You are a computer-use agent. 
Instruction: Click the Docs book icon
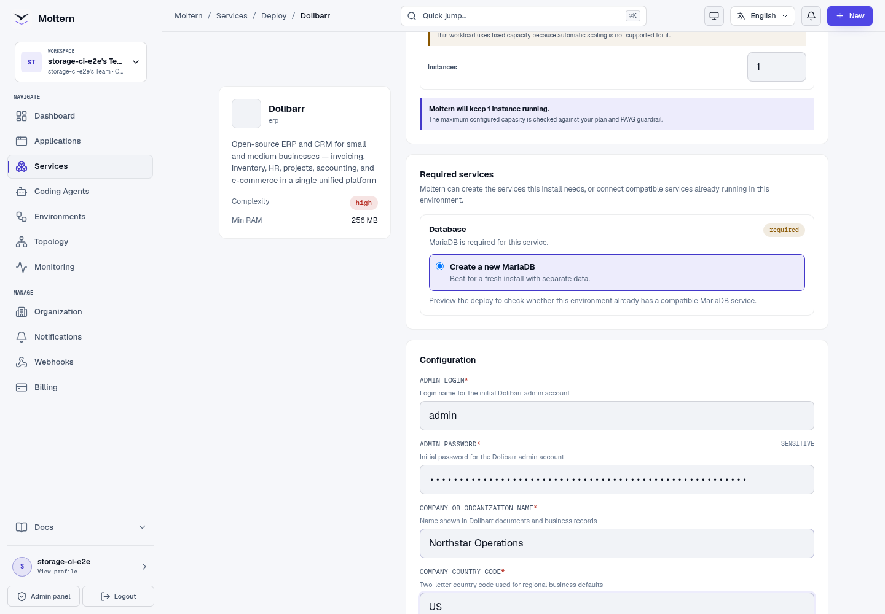point(22,527)
